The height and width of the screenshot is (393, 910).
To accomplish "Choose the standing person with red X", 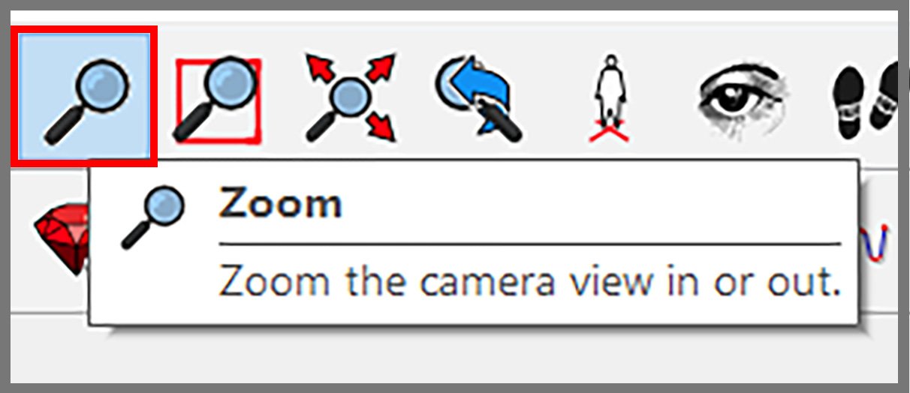I will [x=610, y=97].
